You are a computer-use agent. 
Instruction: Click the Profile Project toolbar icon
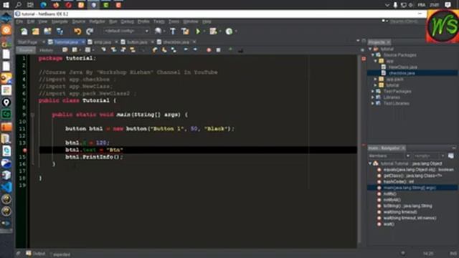pyautogui.click(x=229, y=31)
